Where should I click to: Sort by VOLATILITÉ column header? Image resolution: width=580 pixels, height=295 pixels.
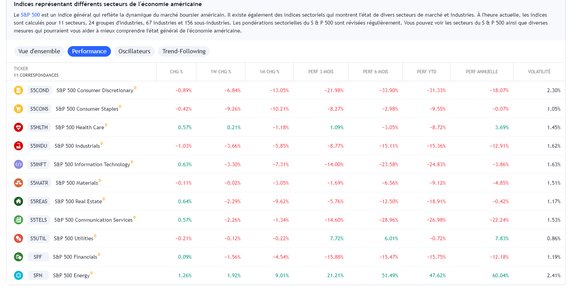click(539, 72)
